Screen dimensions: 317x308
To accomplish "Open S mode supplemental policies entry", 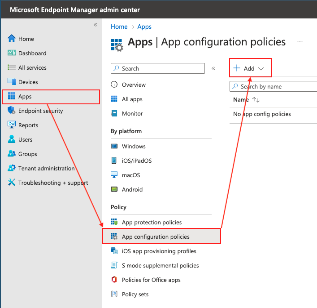I will coord(161,265).
